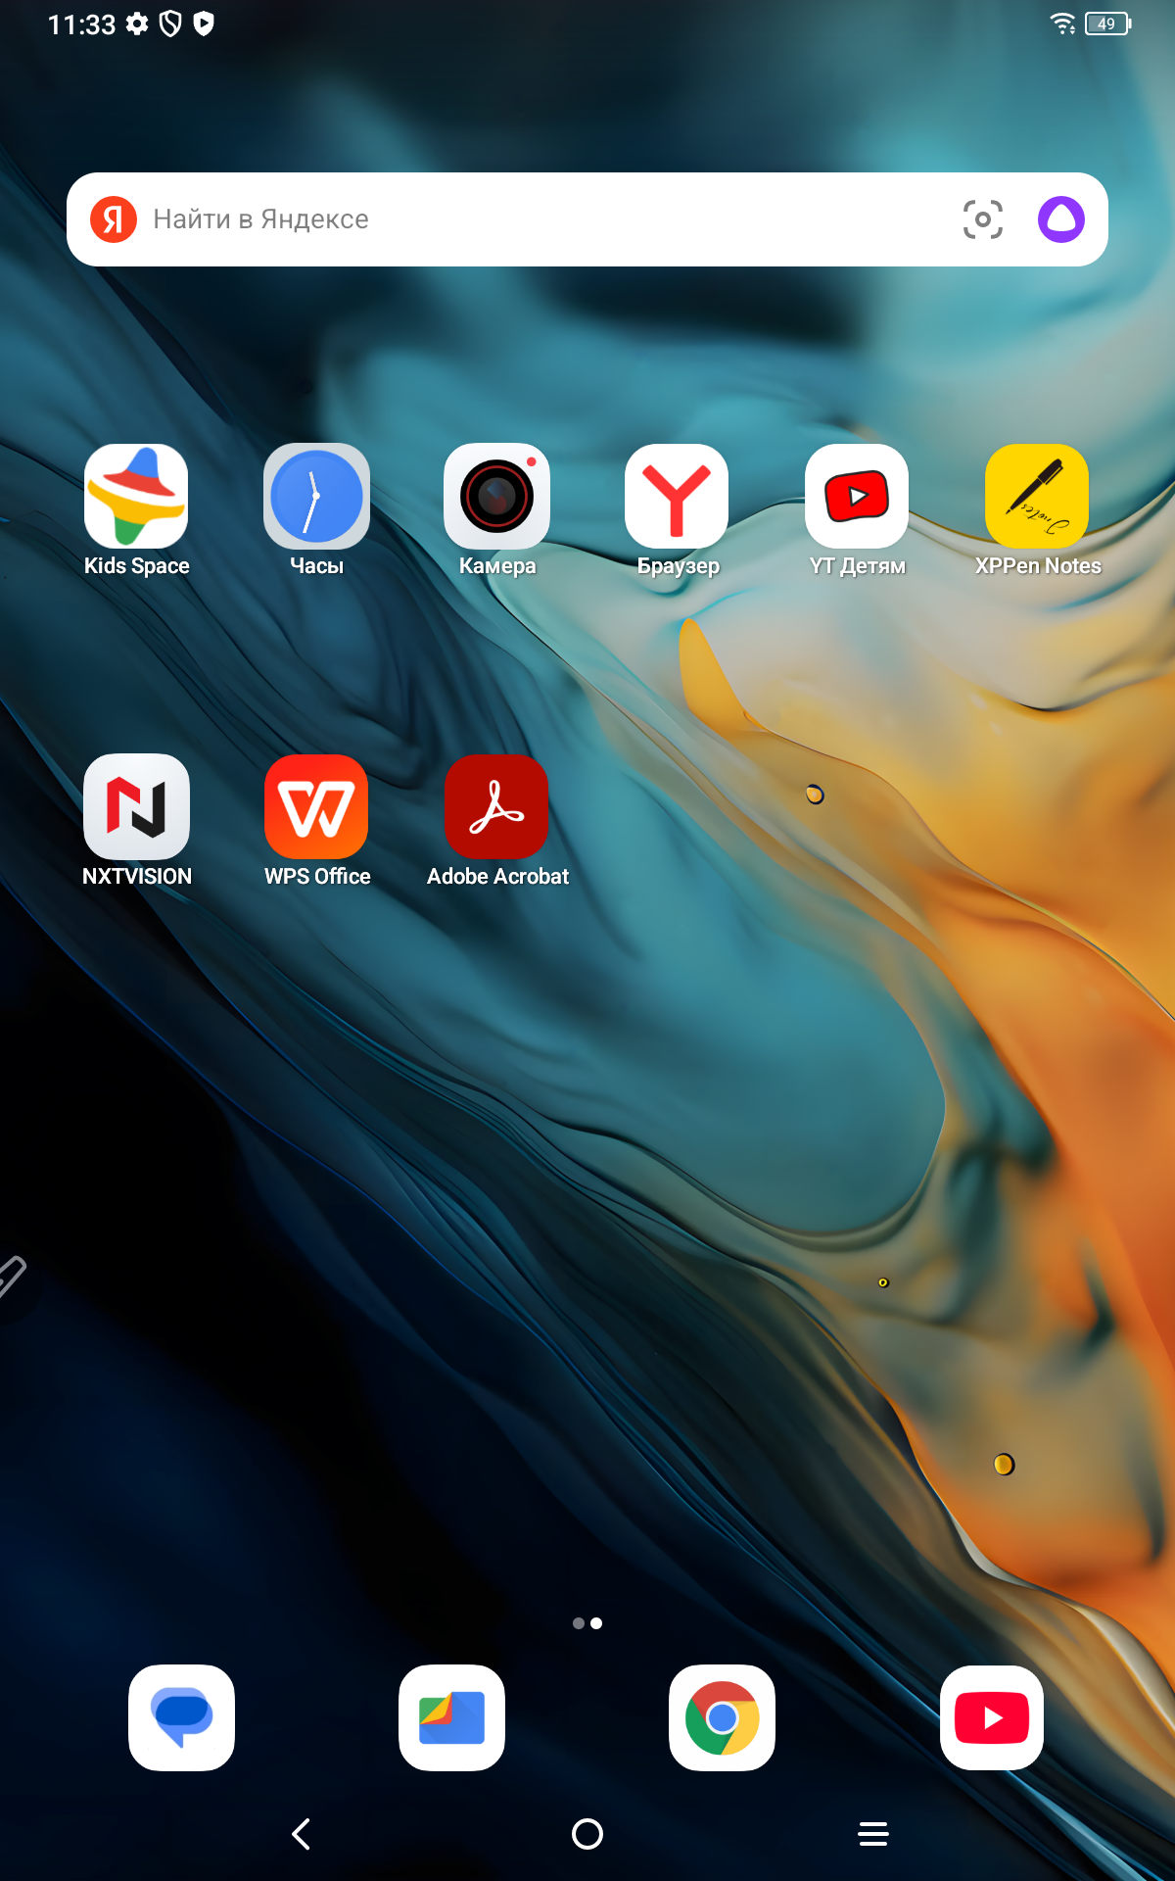1175x1881 pixels.
Task: Open the Kids Space app
Action: [136, 496]
